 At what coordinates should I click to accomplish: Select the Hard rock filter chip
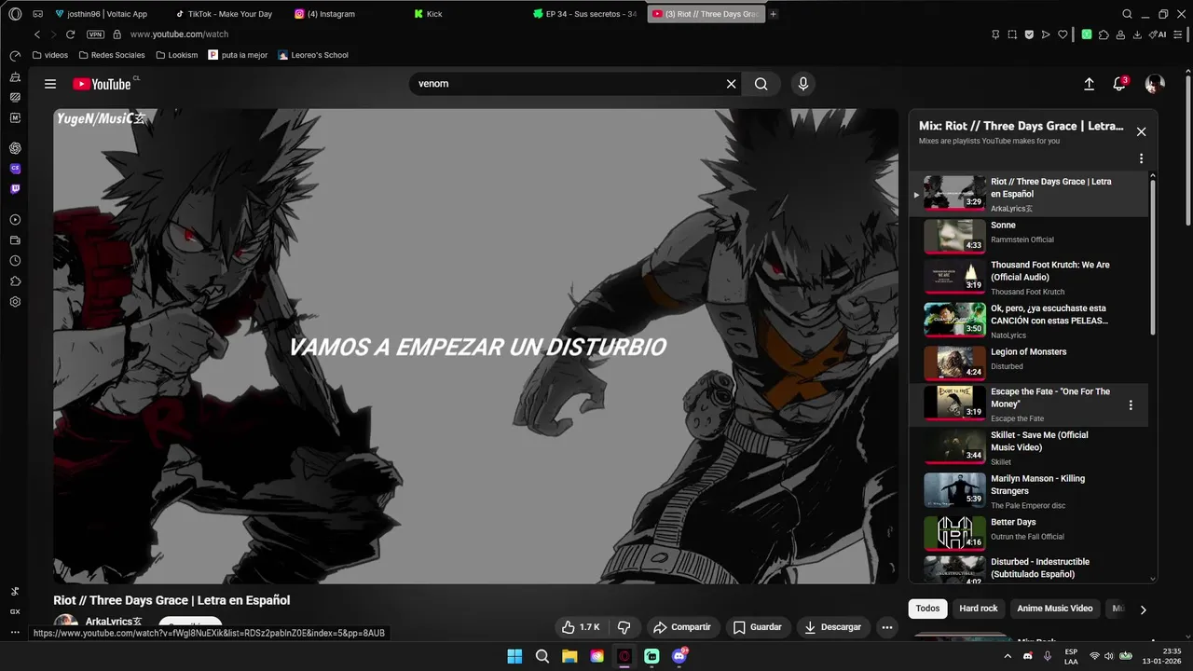point(979,609)
